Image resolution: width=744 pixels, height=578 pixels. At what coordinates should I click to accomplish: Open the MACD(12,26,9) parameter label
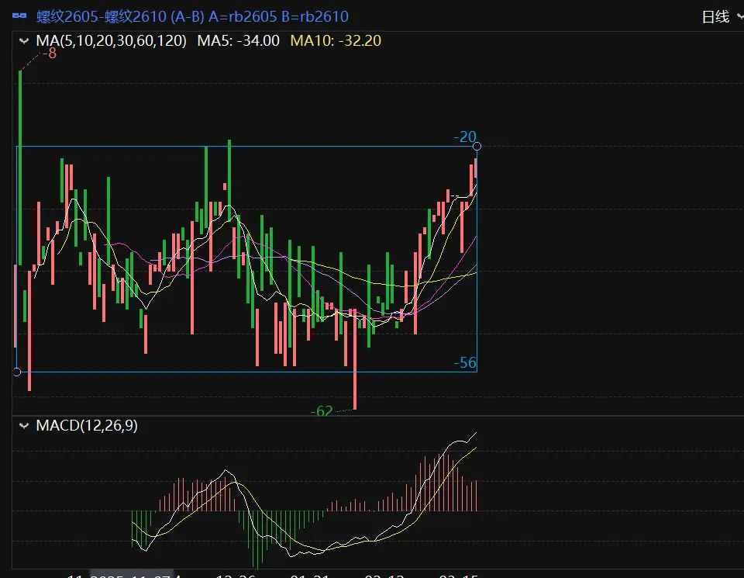pos(87,425)
